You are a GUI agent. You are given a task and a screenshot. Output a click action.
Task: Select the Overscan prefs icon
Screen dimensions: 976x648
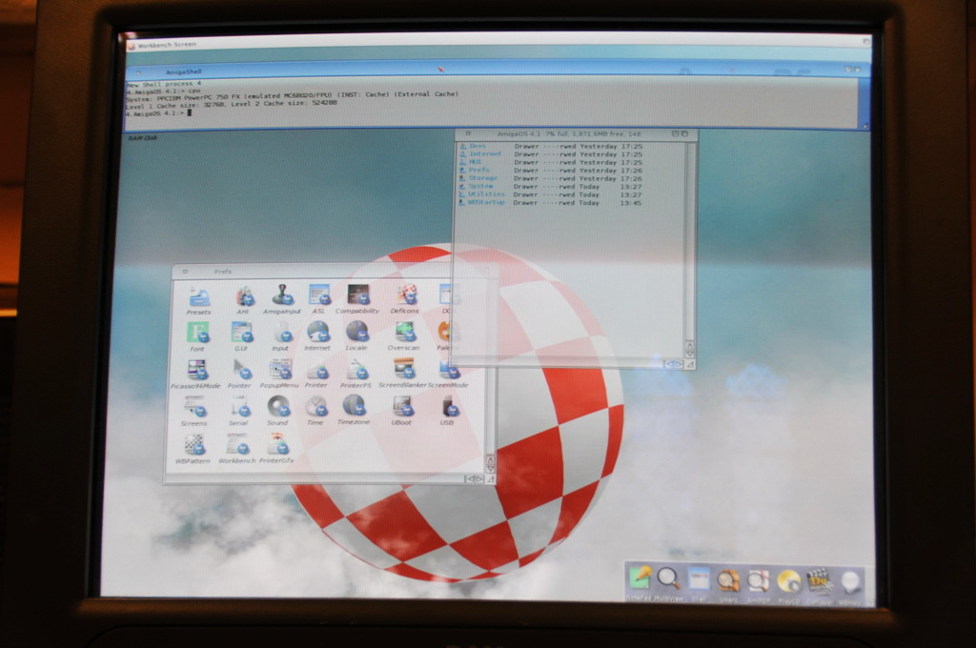click(x=404, y=336)
